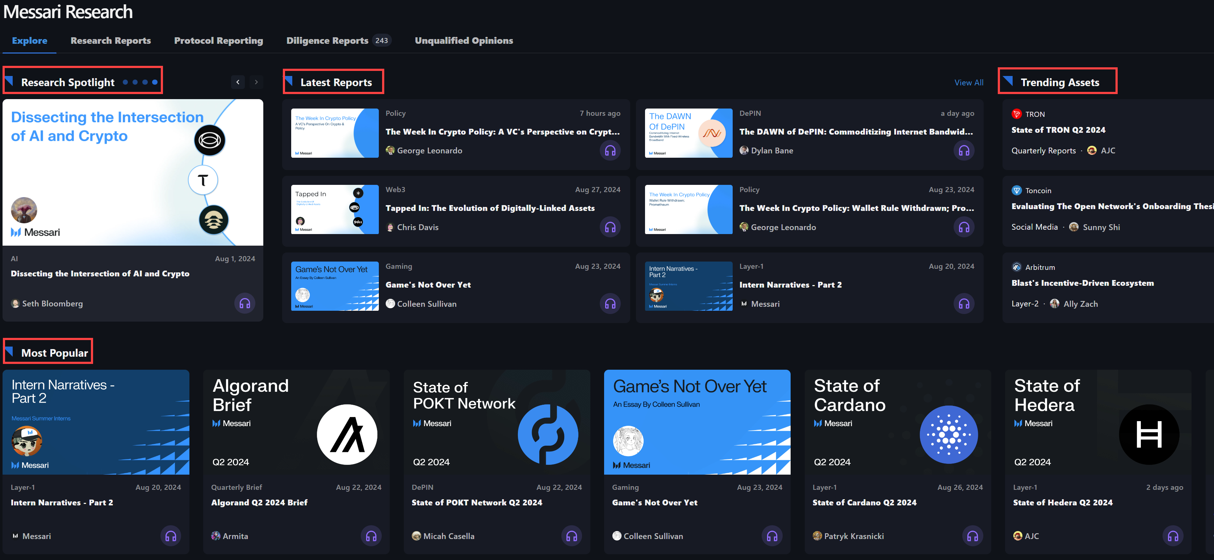This screenshot has height=560, width=1214.
Task: Open Algorand Q2 2024 Brief title
Action: 259,502
